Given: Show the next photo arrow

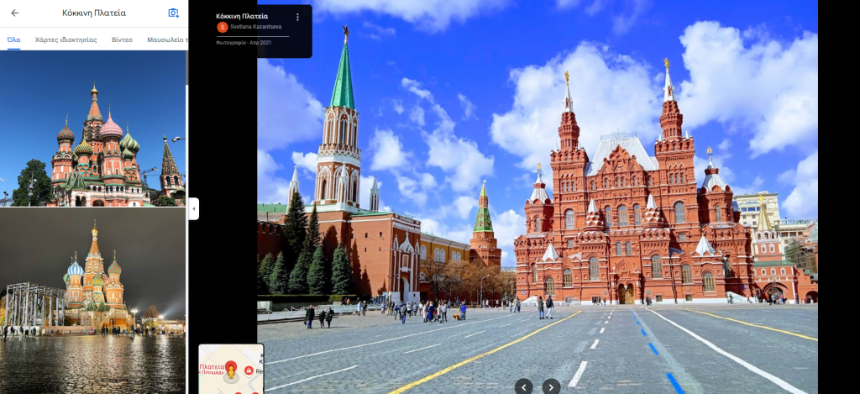Looking at the screenshot, I should [x=551, y=387].
